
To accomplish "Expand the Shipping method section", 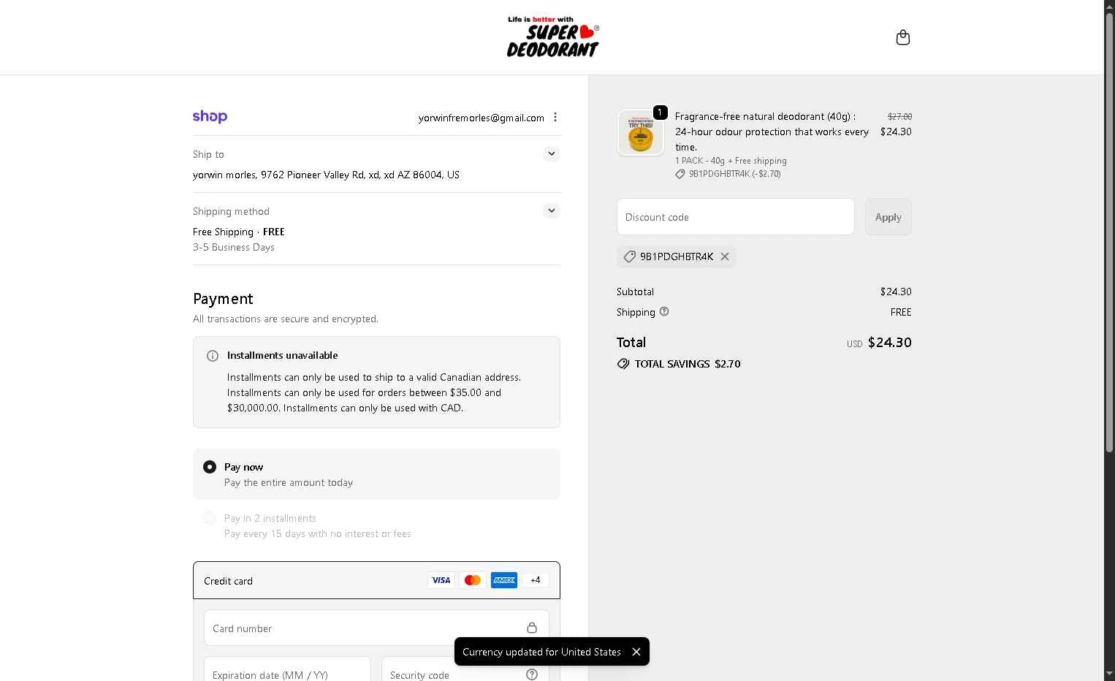I will (x=552, y=210).
